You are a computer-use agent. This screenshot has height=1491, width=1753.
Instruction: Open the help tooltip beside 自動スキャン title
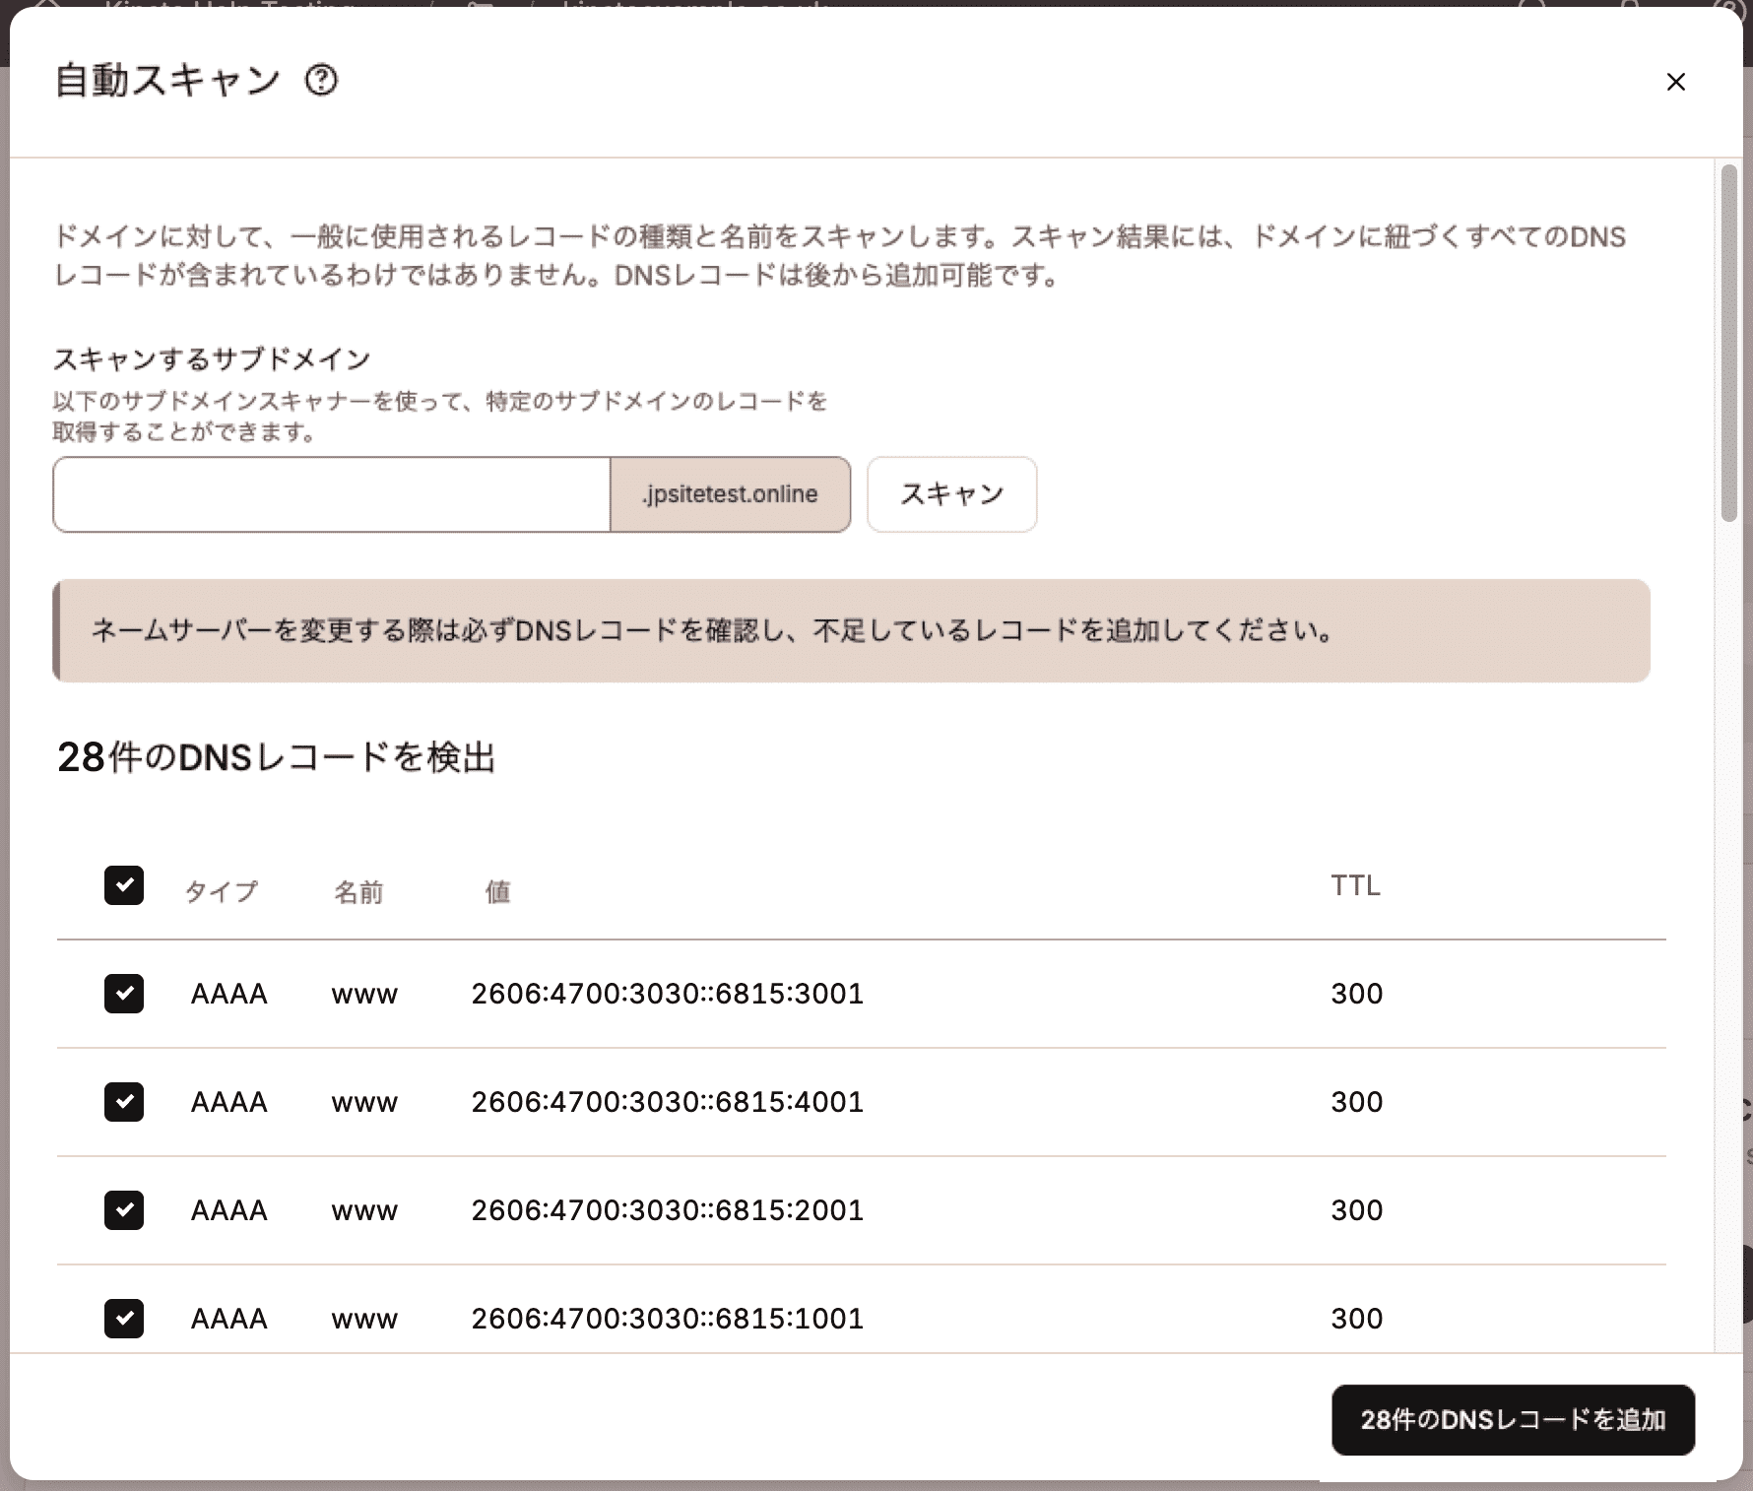point(320,81)
